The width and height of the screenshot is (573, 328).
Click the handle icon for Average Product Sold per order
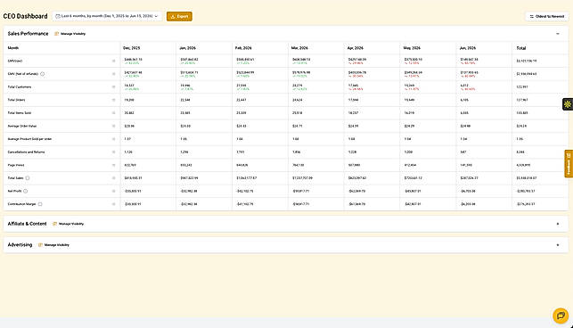pos(114,139)
